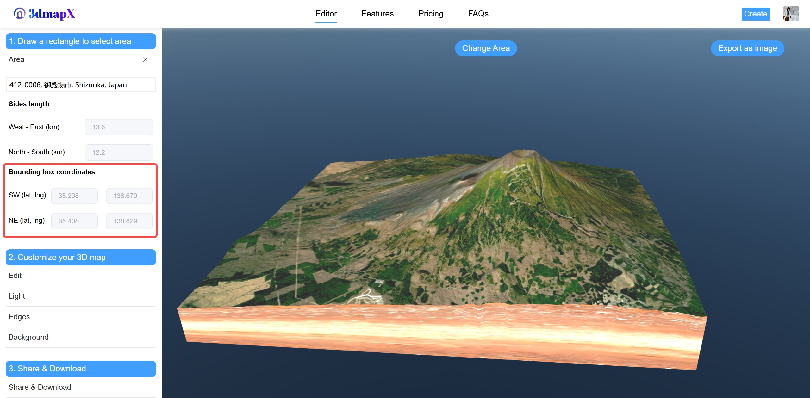
Task: Open the user profile avatar
Action: (x=791, y=14)
